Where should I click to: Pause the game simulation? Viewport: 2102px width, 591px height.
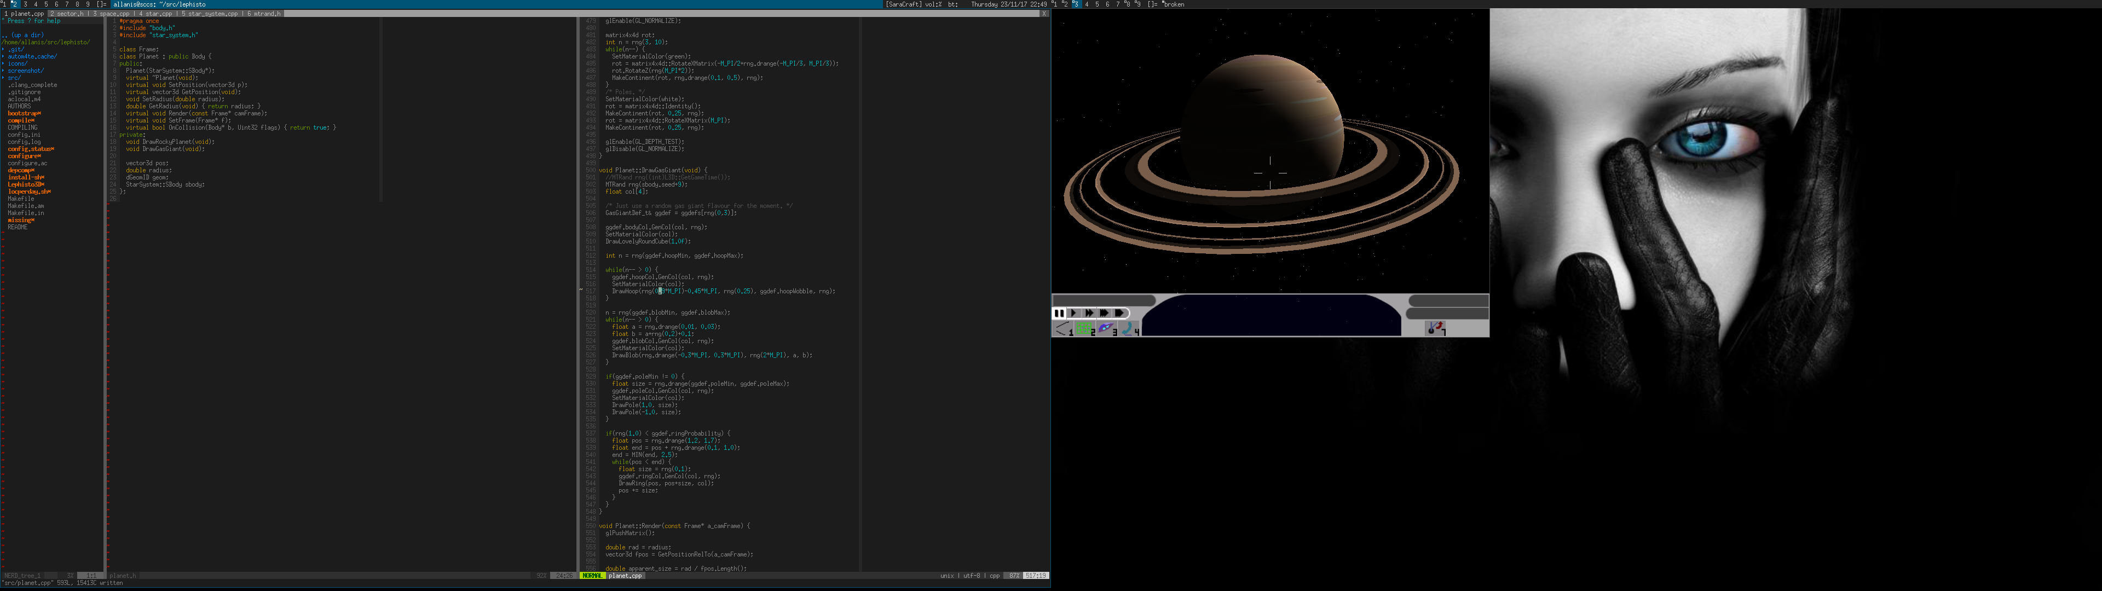click(x=1058, y=312)
